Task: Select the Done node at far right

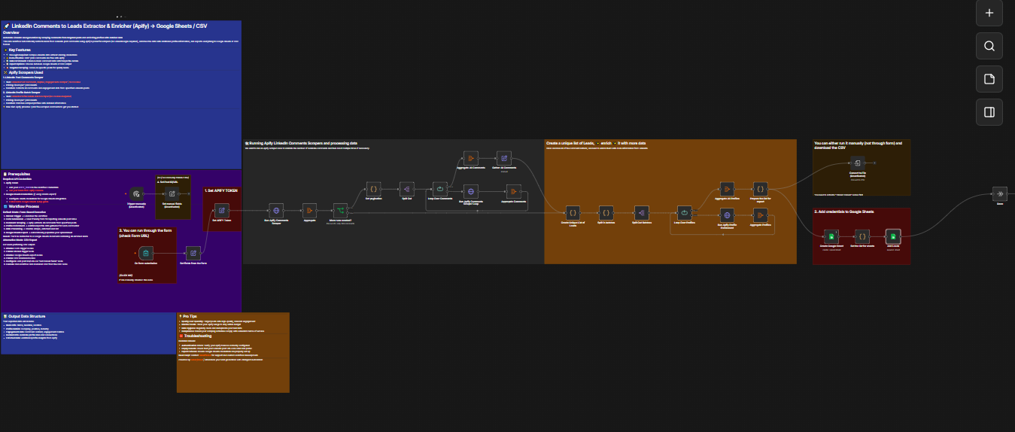Action: coord(1000,194)
